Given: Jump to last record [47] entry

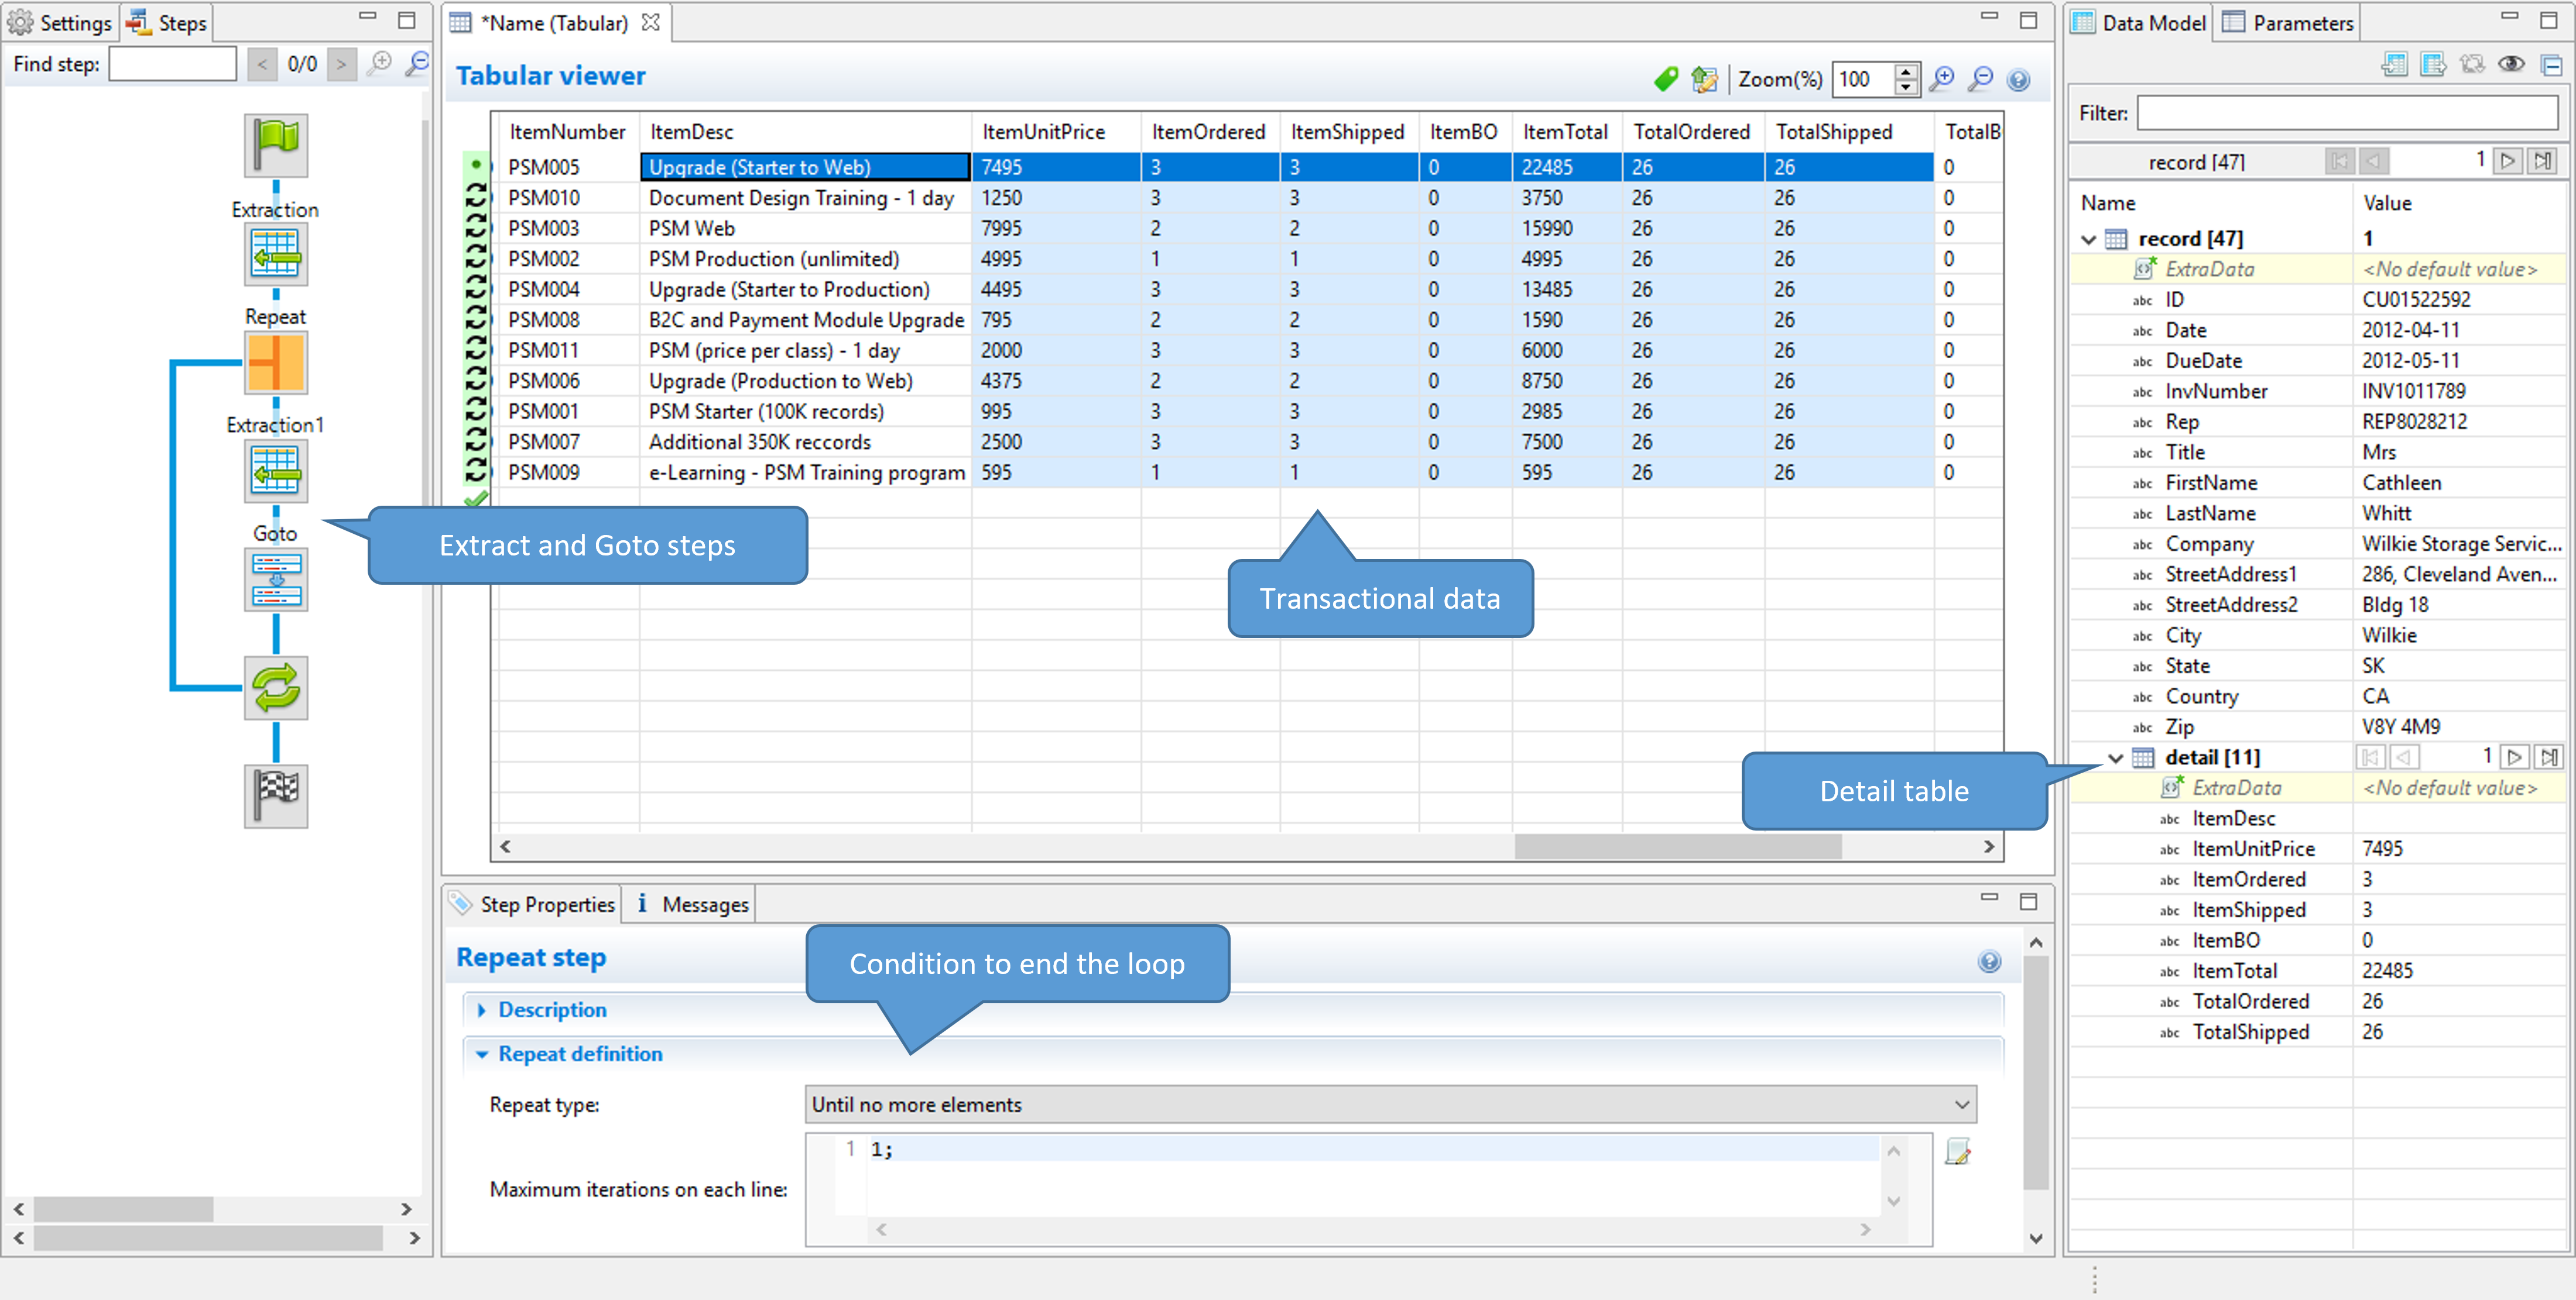Looking at the screenshot, I should (x=2543, y=161).
